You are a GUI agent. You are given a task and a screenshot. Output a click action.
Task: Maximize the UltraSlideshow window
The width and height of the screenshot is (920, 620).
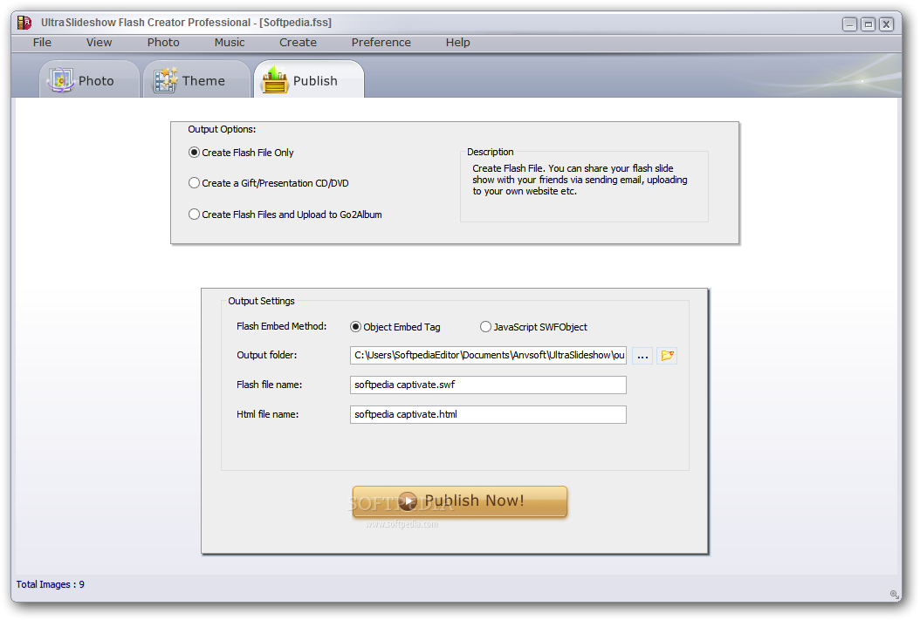click(x=868, y=24)
